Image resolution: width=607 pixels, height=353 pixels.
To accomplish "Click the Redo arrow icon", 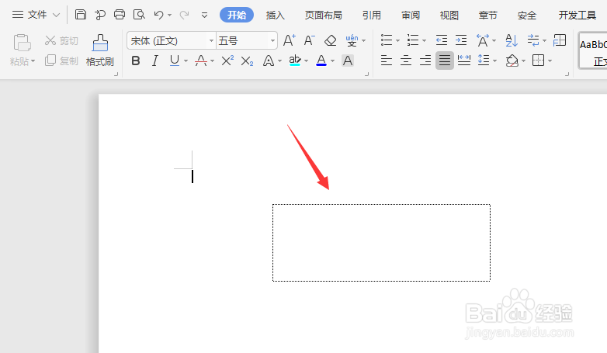I will pos(184,15).
